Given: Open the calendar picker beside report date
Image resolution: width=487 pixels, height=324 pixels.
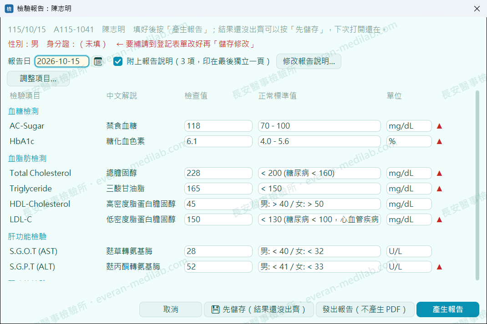Looking at the screenshot, I should click(98, 61).
